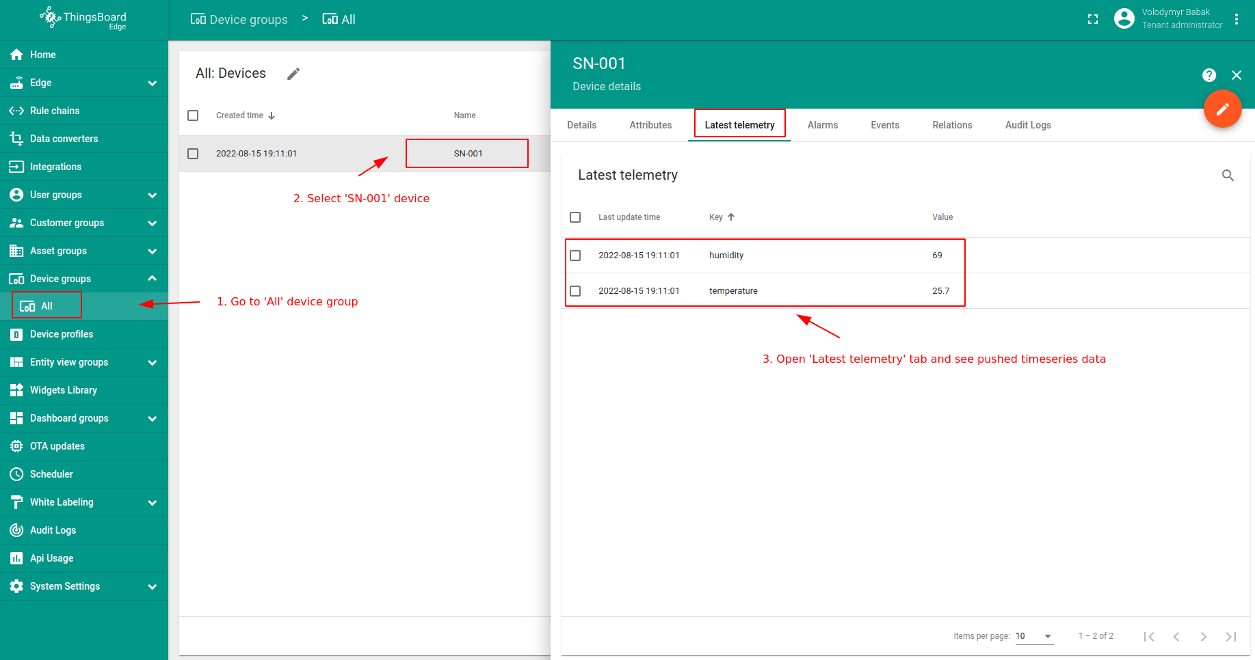Check the temperature telemetry row checkbox

point(575,291)
